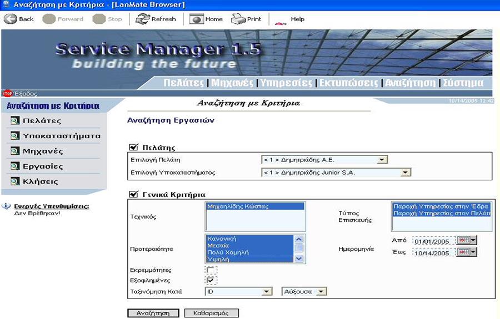Click the Έως date field 10/14/2005
Viewport: 500px width, 319px height.
pos(434,253)
